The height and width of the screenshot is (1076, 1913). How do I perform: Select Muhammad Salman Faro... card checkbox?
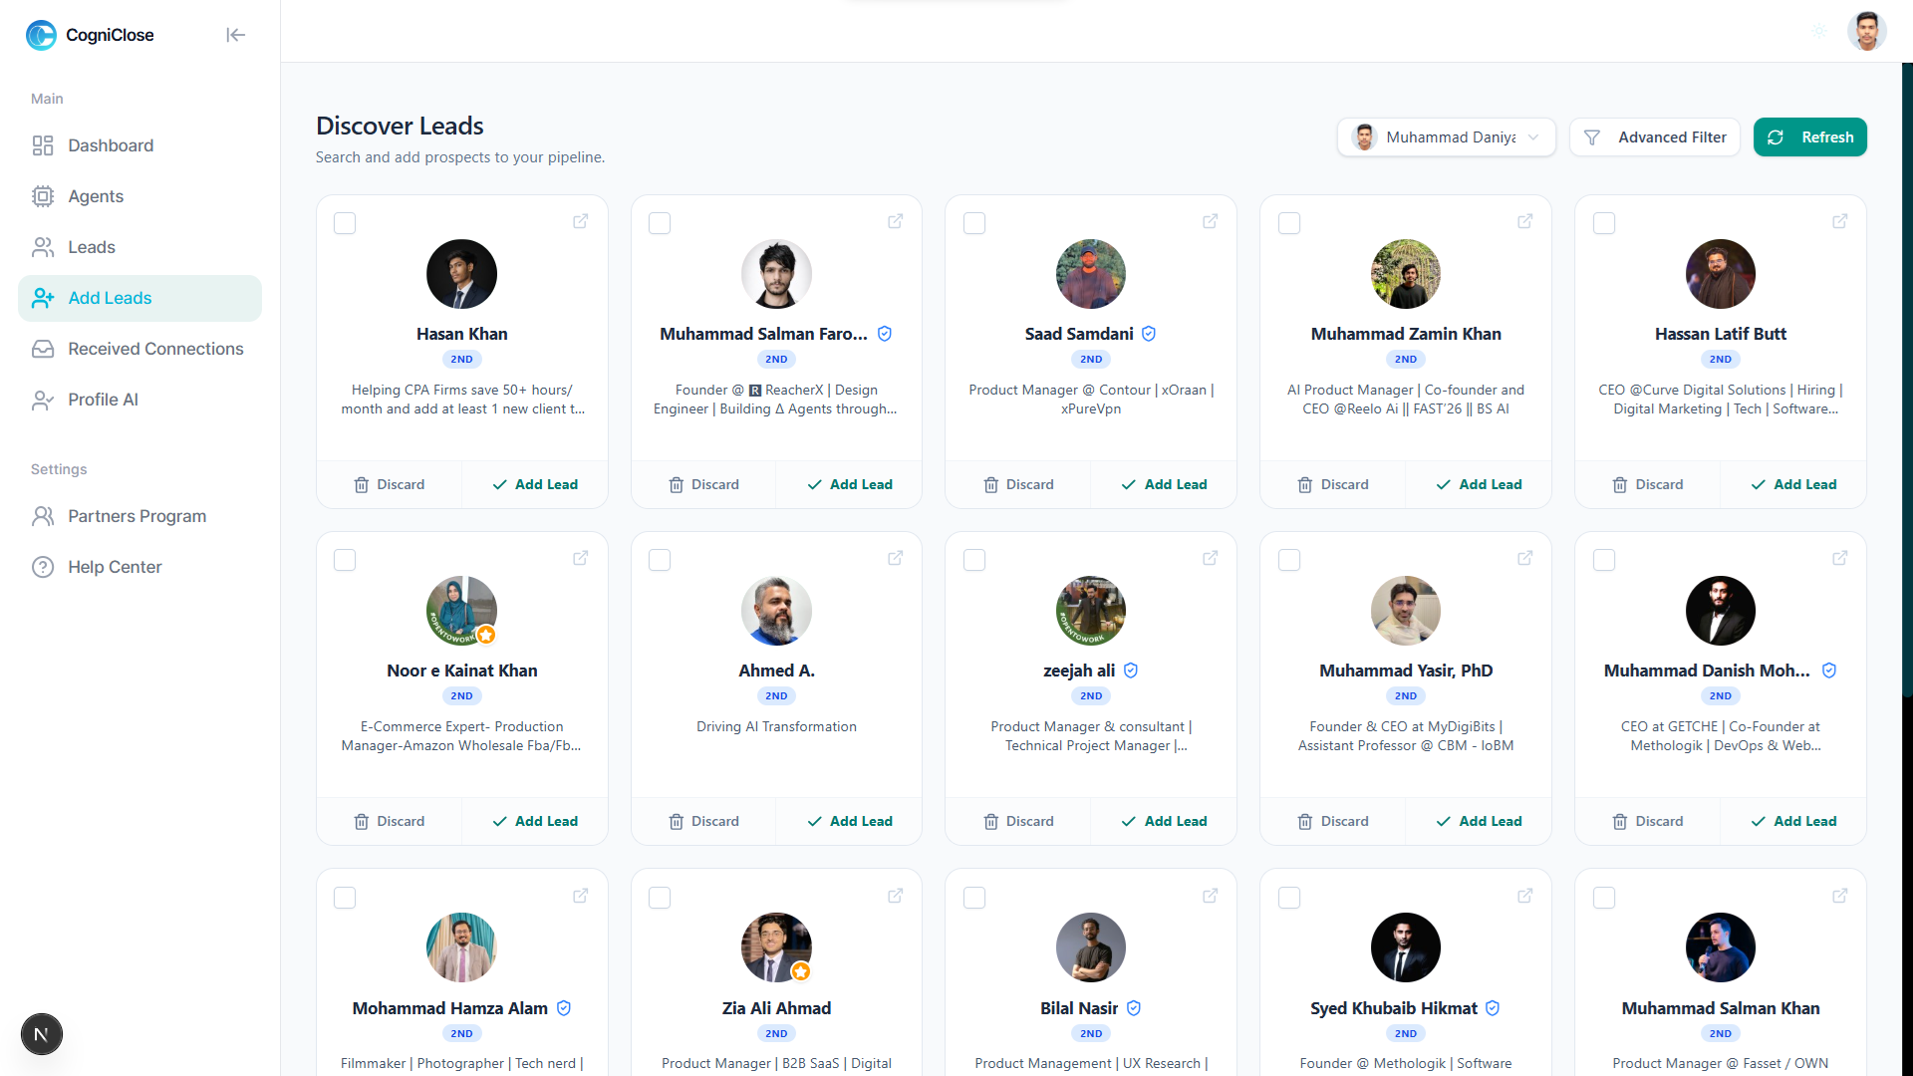coord(660,223)
